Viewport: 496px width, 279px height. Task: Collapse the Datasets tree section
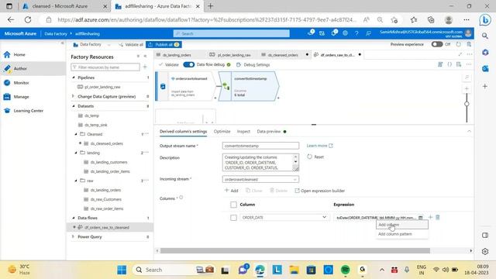click(x=74, y=106)
